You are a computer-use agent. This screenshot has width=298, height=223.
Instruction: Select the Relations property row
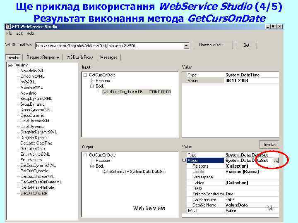(233, 166)
